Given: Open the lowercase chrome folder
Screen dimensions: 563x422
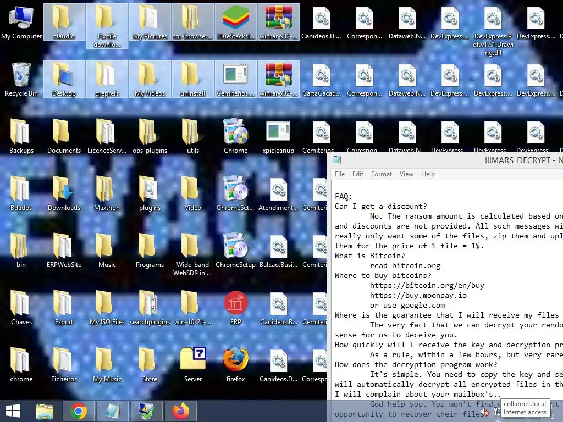Looking at the screenshot, I should coord(21,365).
